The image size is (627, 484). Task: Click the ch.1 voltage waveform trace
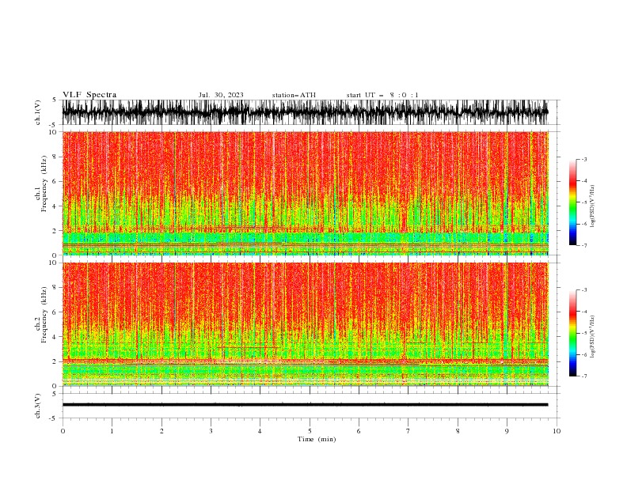pyautogui.click(x=305, y=112)
